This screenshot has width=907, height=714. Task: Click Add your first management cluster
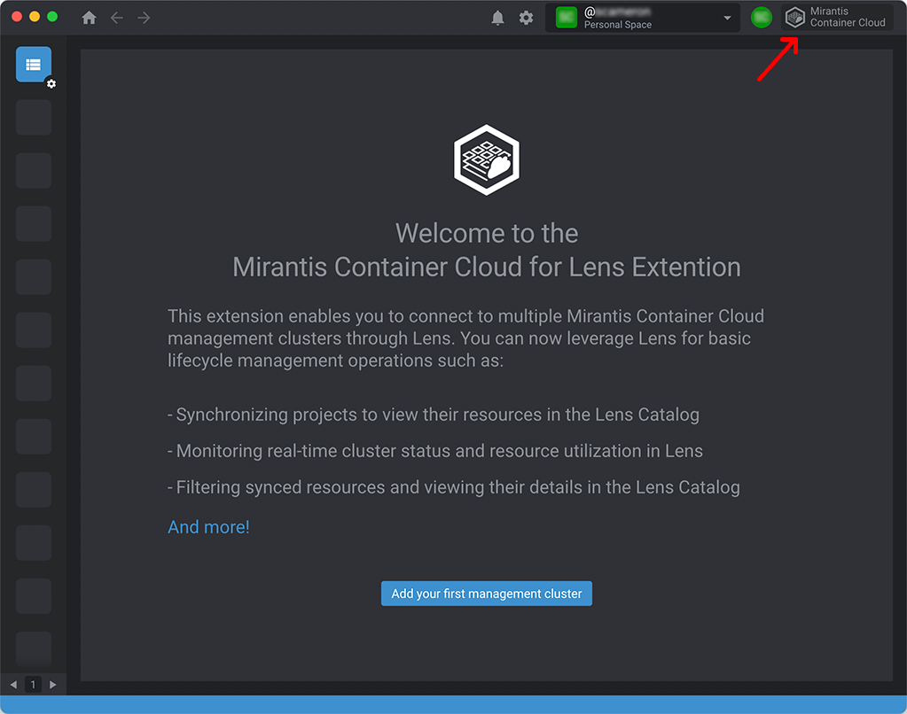coord(487,594)
